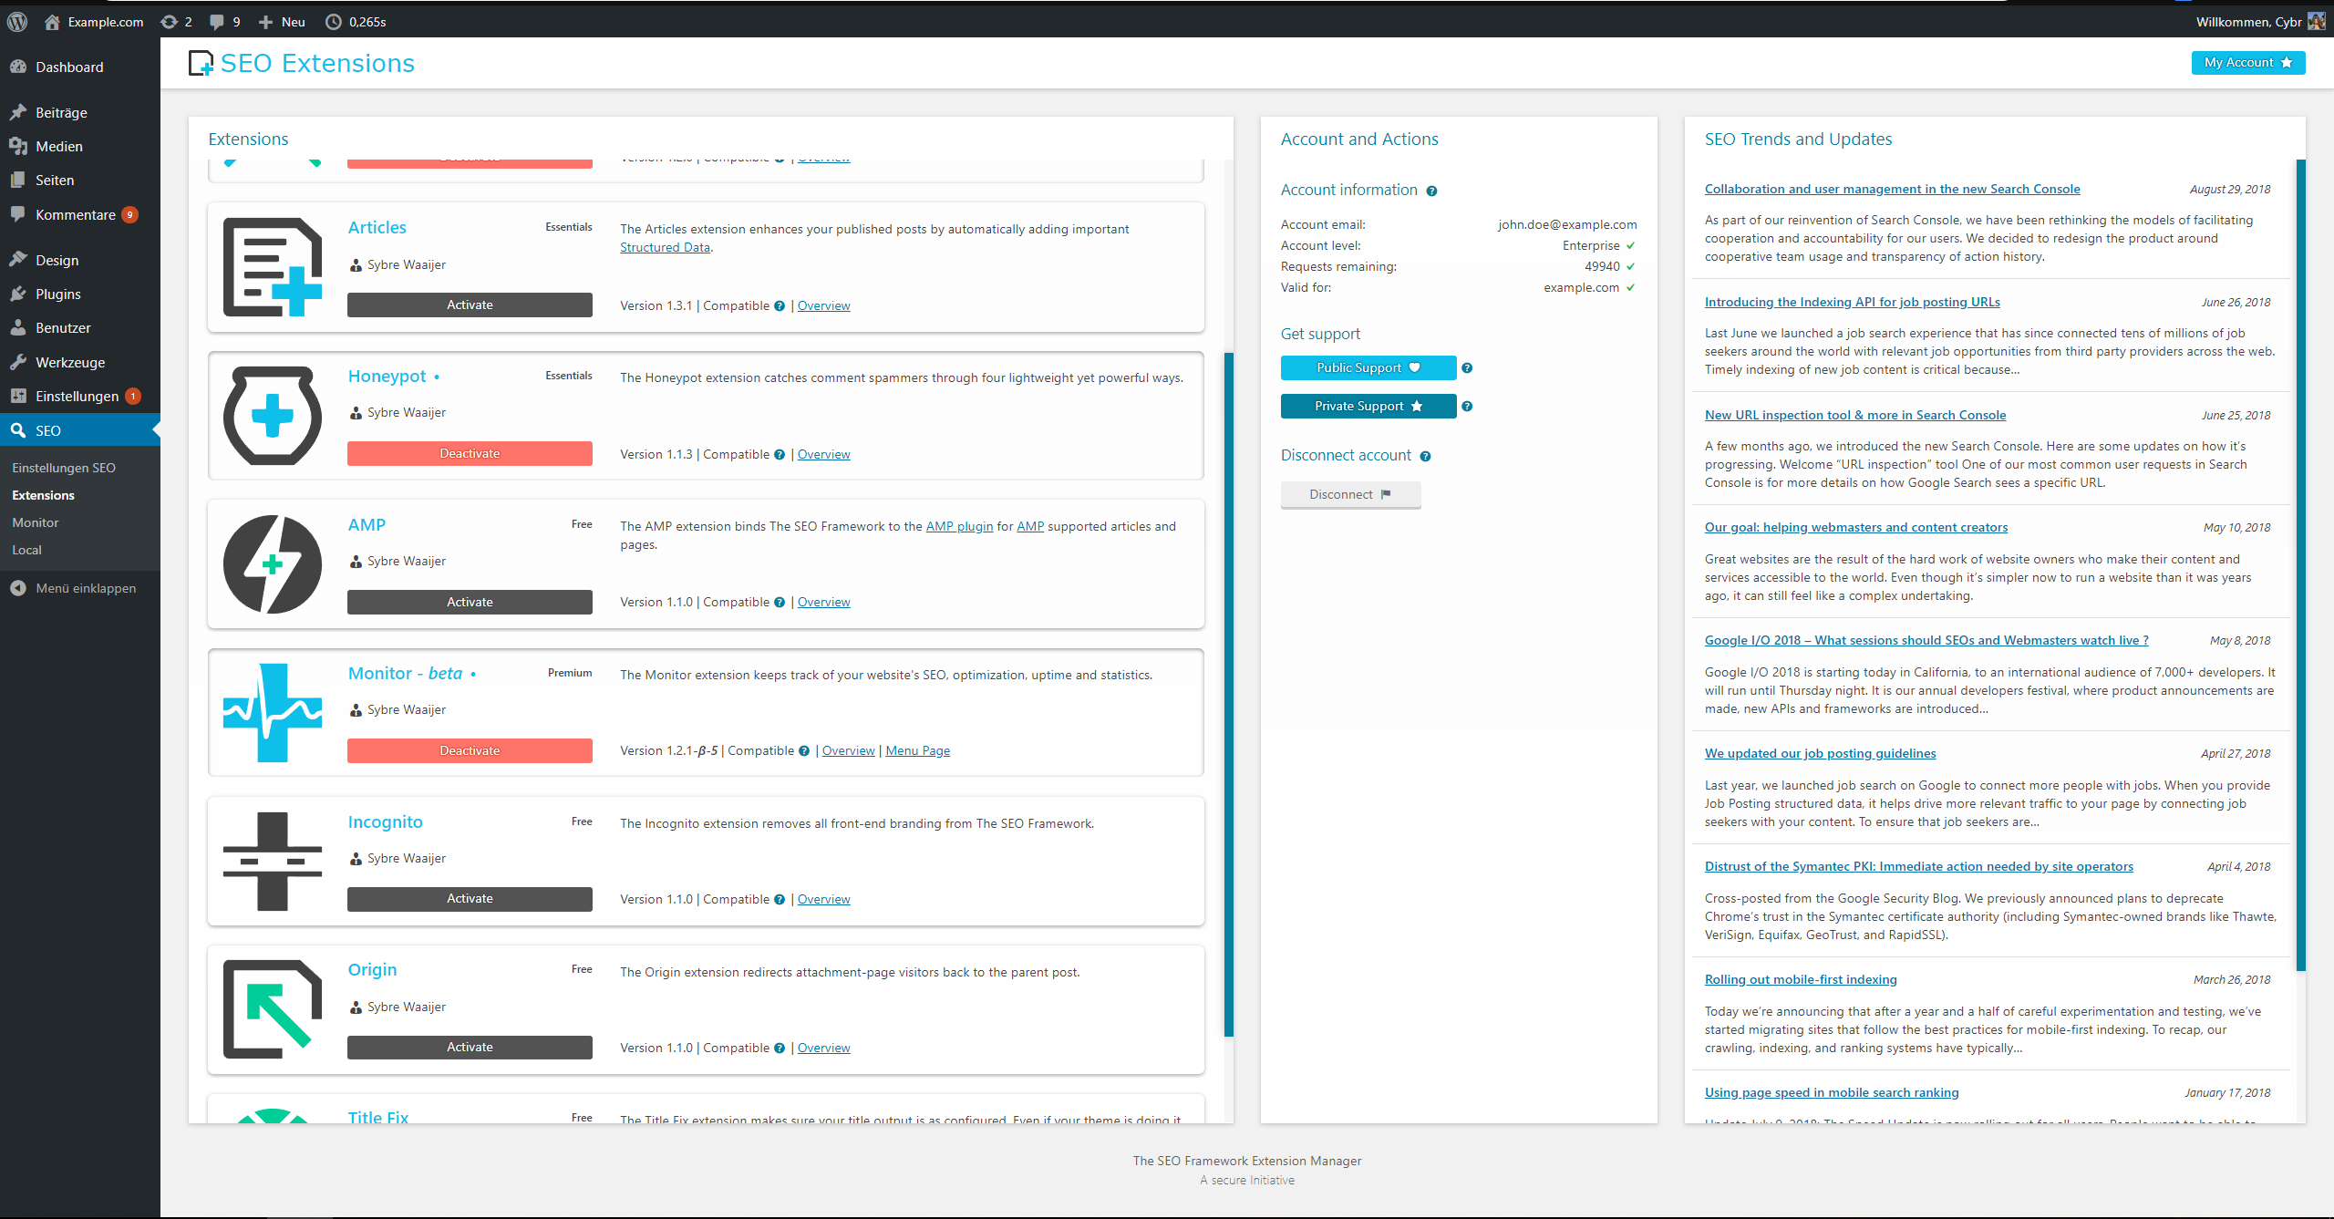2334x1219 pixels.
Task: Click the AMP lightning icon
Action: click(x=273, y=564)
